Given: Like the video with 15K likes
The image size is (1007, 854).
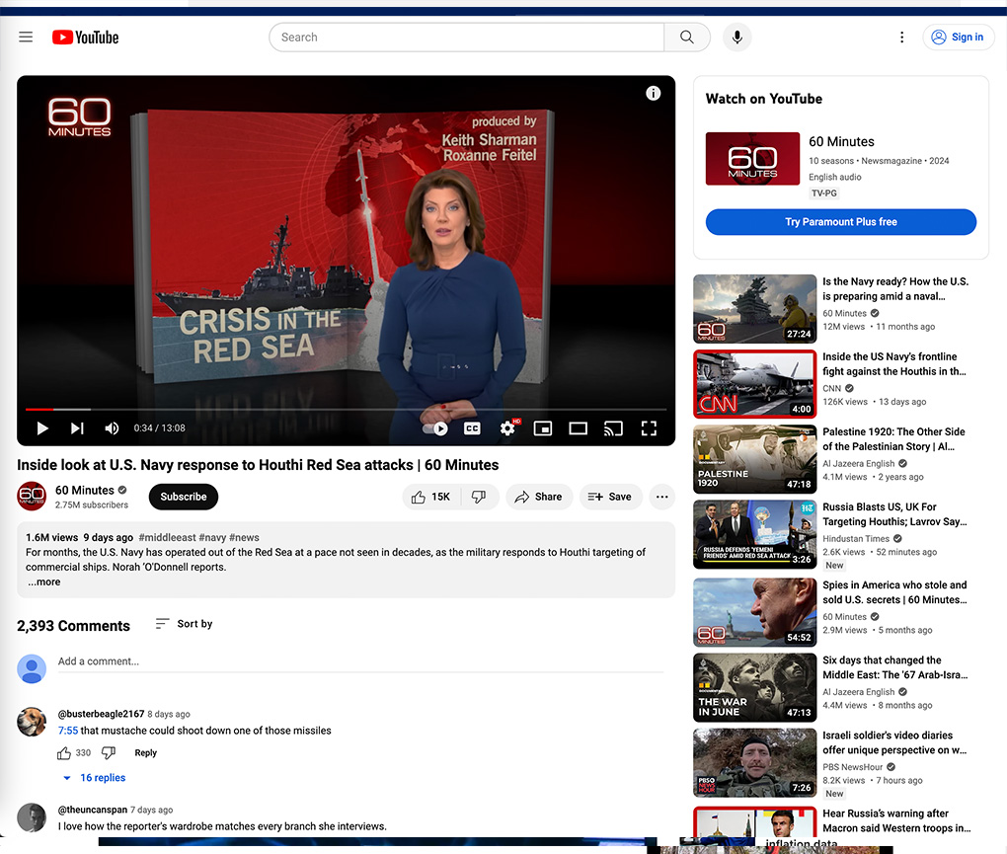Looking at the screenshot, I should tap(430, 497).
